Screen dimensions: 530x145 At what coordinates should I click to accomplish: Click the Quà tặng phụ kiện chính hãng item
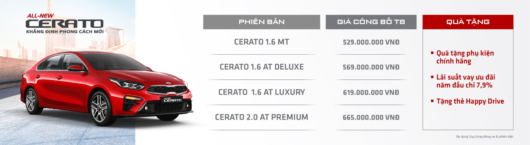465,57
